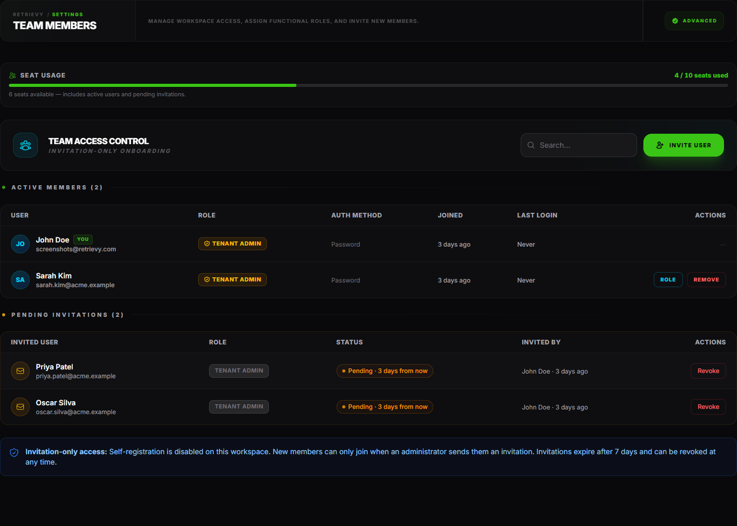The height and width of the screenshot is (526, 737).
Task: Click the checkmark icon in Advanced badge
Action: 675,21
